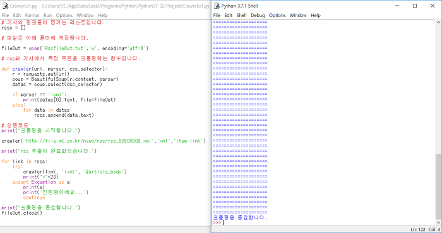Click the 'fileOut.close()' line
Viewport: 442px width, 233px height.
(x=21, y=213)
